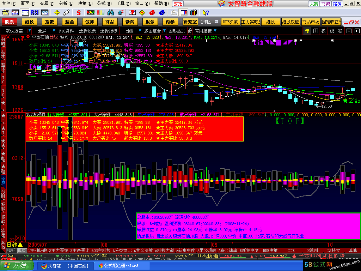
Task: Open the 文件(F) menu
Action: tap(9, 4)
